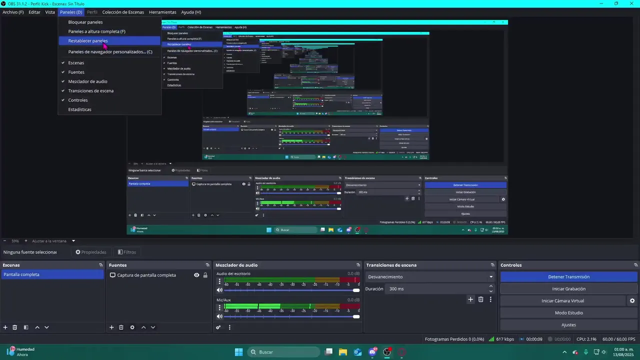The image size is (640, 360).
Task: Click Modo Estudio button
Action: 569,313
